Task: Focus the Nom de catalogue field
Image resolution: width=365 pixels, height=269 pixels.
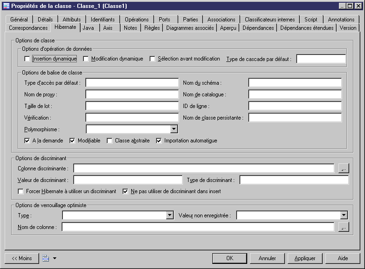Action: tap(295, 94)
